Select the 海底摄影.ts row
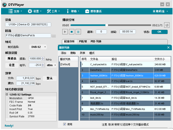 click(x=125, y=104)
